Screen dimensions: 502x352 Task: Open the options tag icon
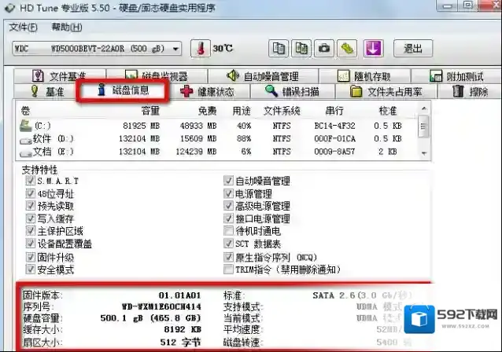point(347,49)
